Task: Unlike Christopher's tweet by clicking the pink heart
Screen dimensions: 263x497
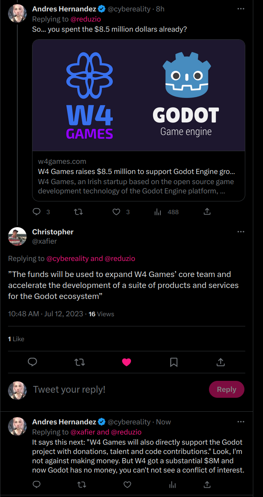Action: click(x=127, y=362)
